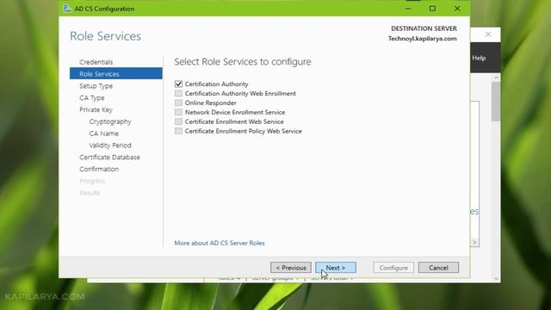551x310 pixels.
Task: Check Certificate Enrollment Policy Web Service
Action: click(x=178, y=131)
